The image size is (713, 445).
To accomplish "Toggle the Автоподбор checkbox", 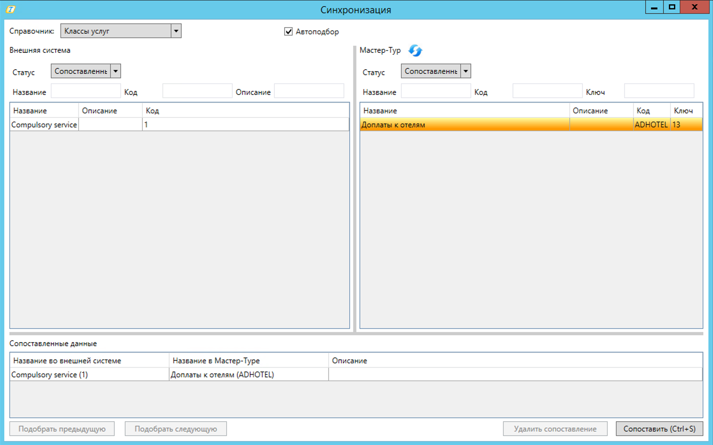I will [288, 31].
